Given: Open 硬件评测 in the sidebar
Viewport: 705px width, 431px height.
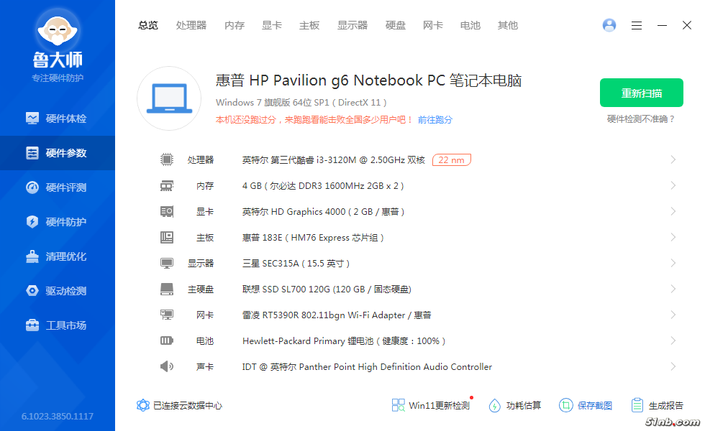Looking at the screenshot, I should click(58, 187).
